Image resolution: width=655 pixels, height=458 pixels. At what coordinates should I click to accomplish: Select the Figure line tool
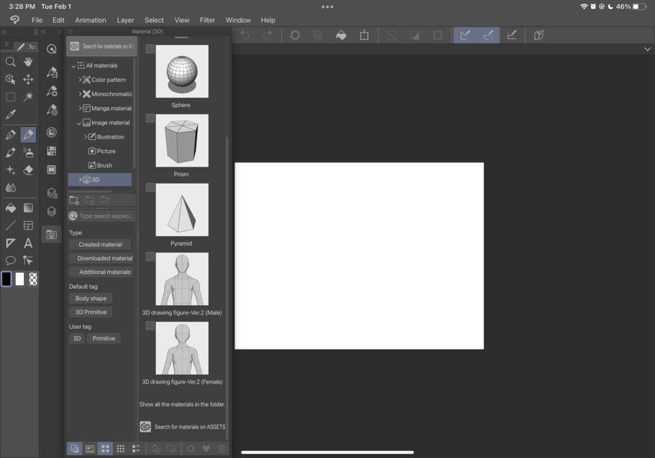(10, 226)
